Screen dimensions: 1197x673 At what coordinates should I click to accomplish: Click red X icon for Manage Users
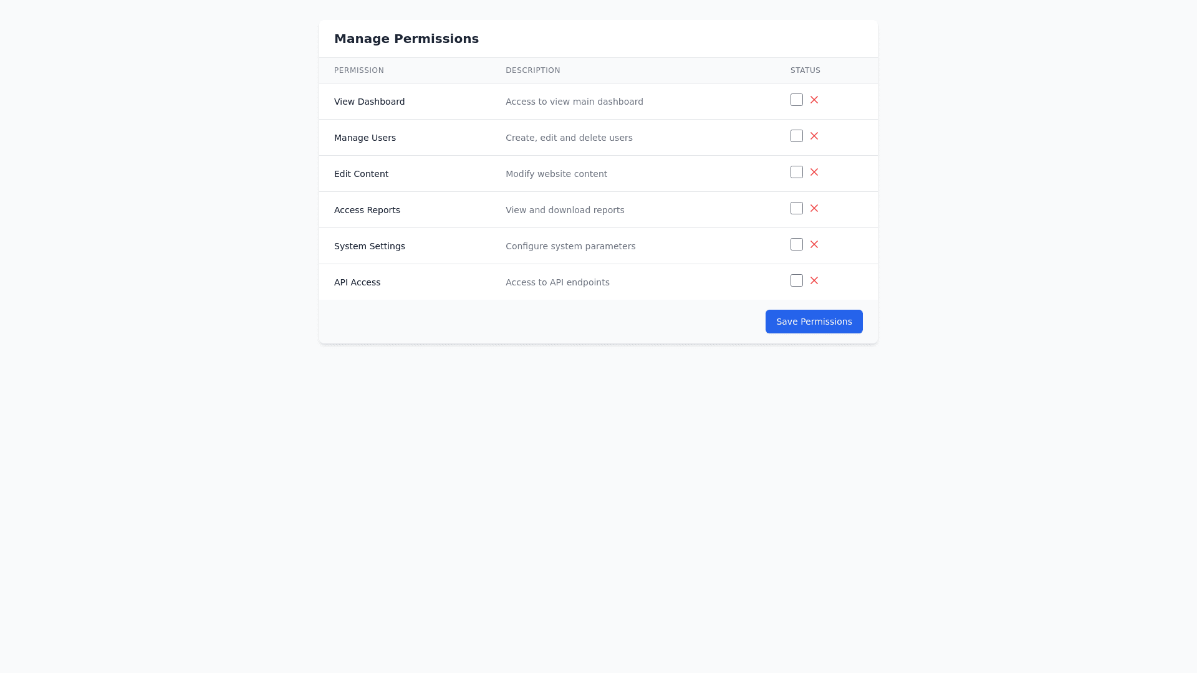(x=814, y=136)
